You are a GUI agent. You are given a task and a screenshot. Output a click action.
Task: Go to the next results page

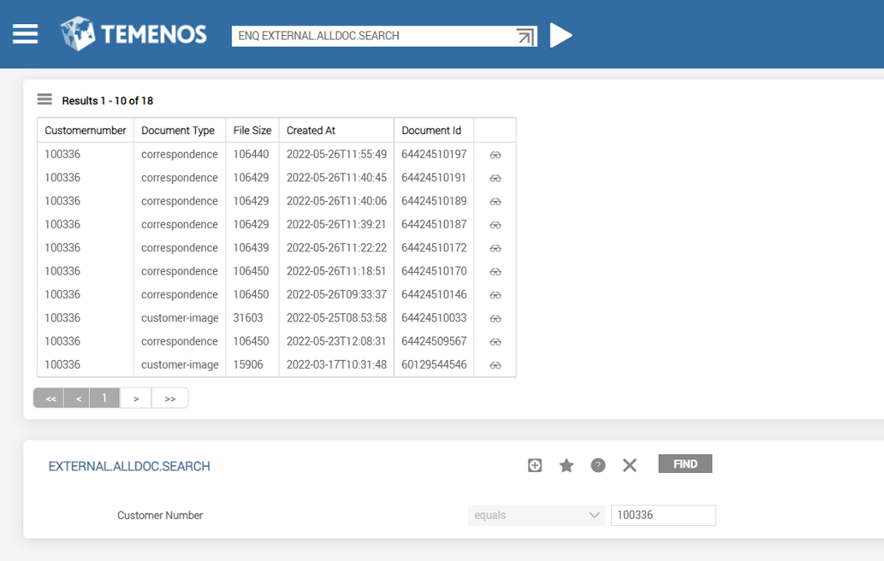pyautogui.click(x=136, y=399)
